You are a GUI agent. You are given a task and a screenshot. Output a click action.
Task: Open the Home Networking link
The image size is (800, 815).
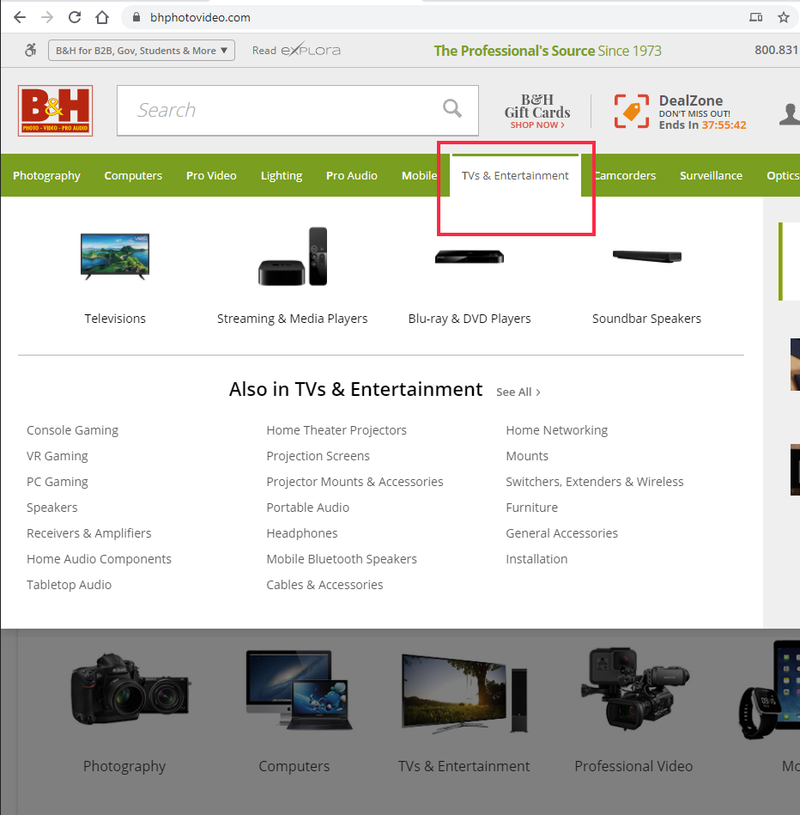[557, 430]
